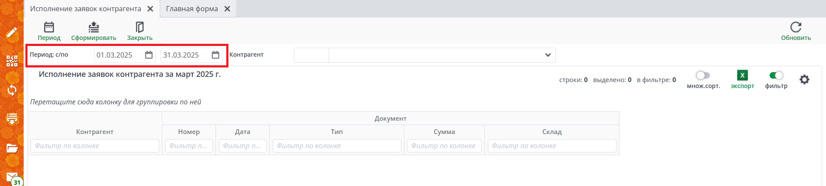The height and width of the screenshot is (186, 826).
Task: Select the Исполнение заявок контрагента tab
Action: pyautogui.click(x=86, y=9)
